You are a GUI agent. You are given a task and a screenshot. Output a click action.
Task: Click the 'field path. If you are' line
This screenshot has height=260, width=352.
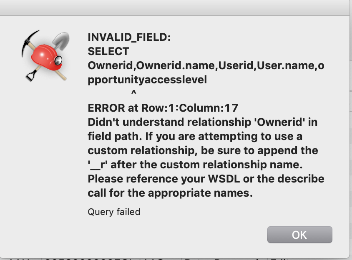[195, 137]
